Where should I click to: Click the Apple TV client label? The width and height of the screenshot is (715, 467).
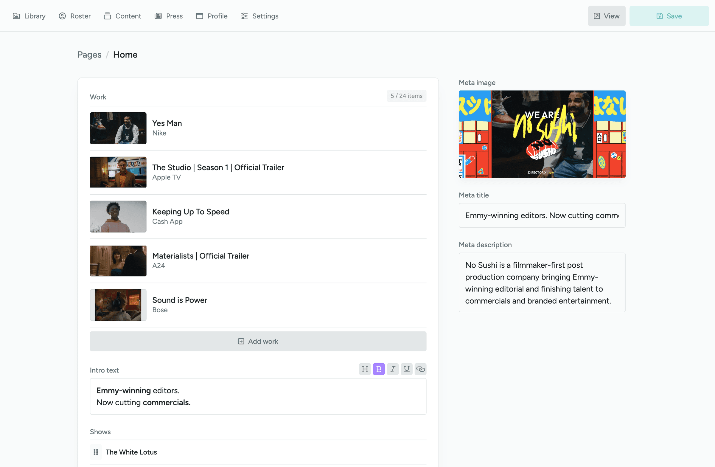point(167,177)
